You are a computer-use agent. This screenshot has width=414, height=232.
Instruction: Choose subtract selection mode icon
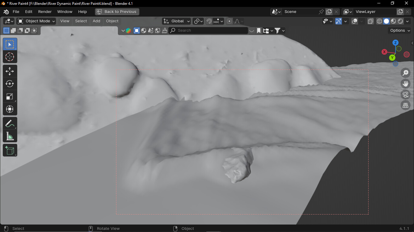[20, 31]
